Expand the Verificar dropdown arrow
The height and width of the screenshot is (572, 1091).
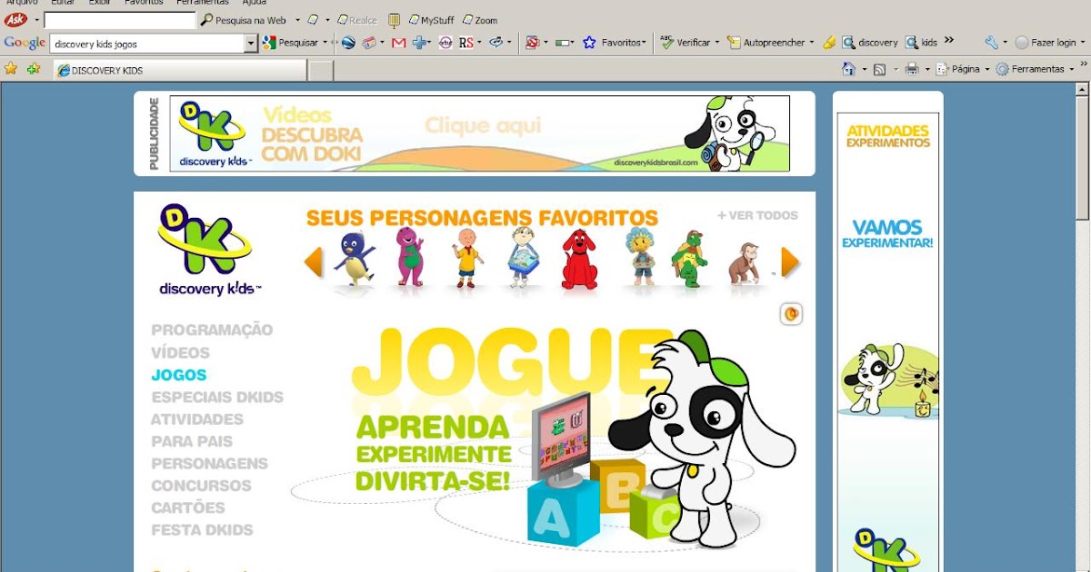pyautogui.click(x=716, y=43)
